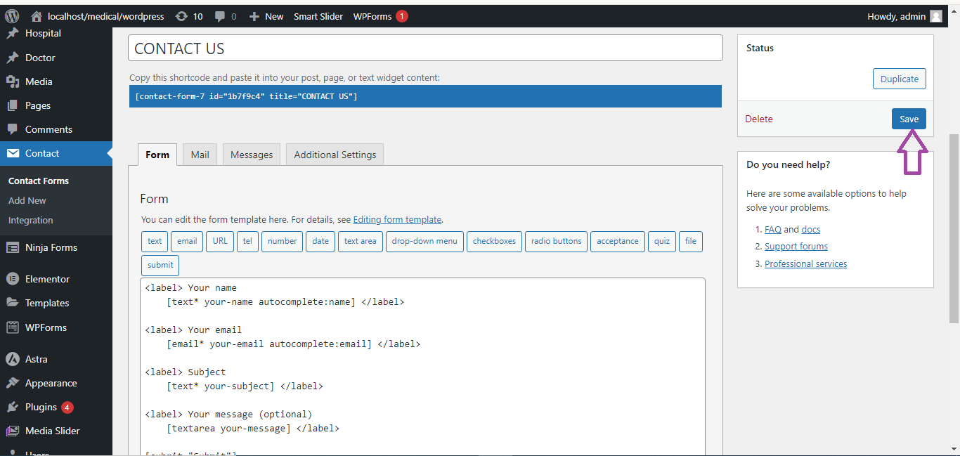Insert a radio buttons form tag

pos(556,241)
